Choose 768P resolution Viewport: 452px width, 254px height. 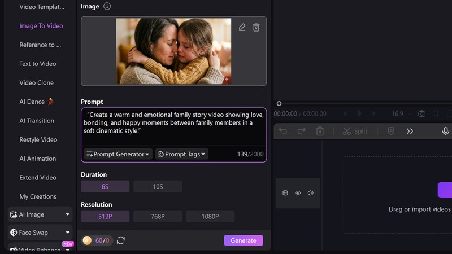(158, 217)
